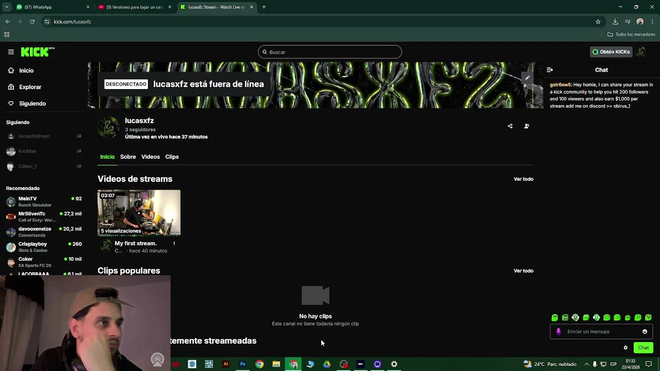Open Google Drive from taskbar

[327, 364]
